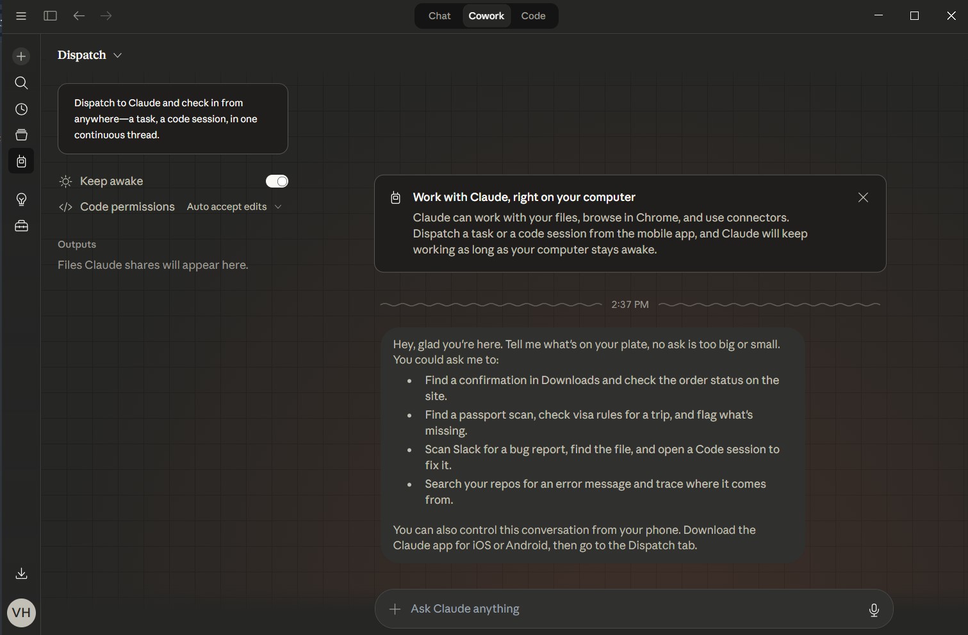Open the hamburger menu at top left

click(21, 16)
